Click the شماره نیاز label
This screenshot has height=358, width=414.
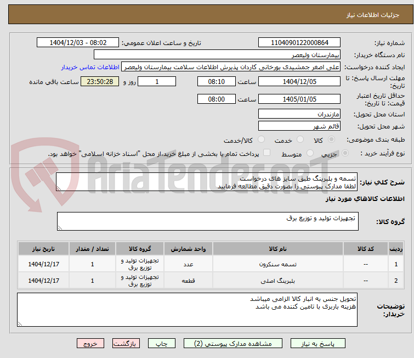click(389, 43)
